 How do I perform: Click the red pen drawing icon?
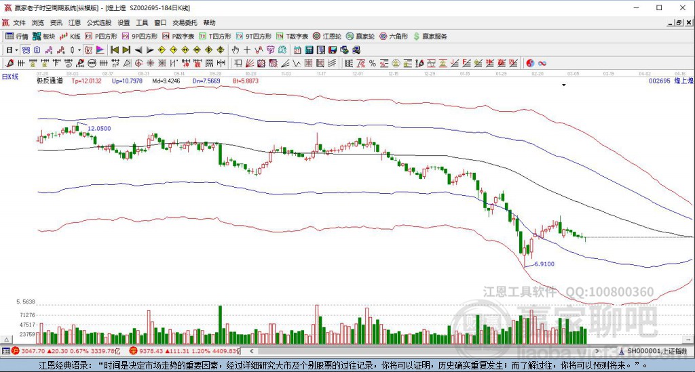click(10, 63)
